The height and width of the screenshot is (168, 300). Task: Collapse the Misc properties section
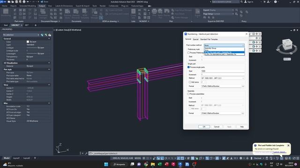coord(49,103)
